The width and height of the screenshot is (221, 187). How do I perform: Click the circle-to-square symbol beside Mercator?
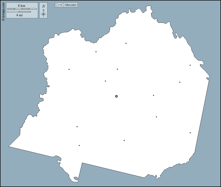60,5
